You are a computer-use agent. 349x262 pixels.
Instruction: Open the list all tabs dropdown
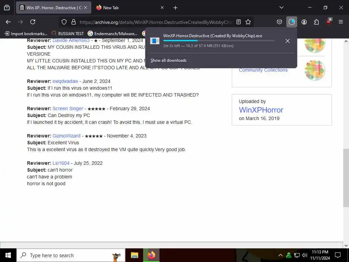click(281, 8)
